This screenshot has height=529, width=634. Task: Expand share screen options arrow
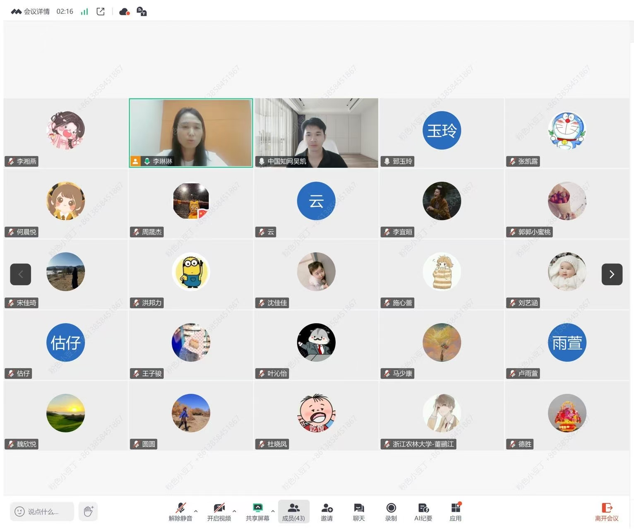pos(273,511)
